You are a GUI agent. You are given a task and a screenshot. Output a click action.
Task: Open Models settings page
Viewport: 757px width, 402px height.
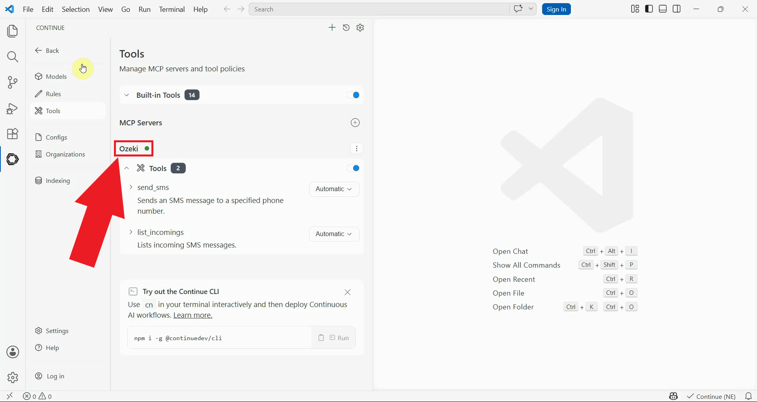(51, 76)
